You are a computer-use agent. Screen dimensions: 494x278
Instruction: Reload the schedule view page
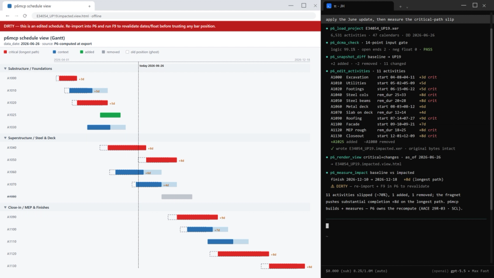click(x=25, y=16)
